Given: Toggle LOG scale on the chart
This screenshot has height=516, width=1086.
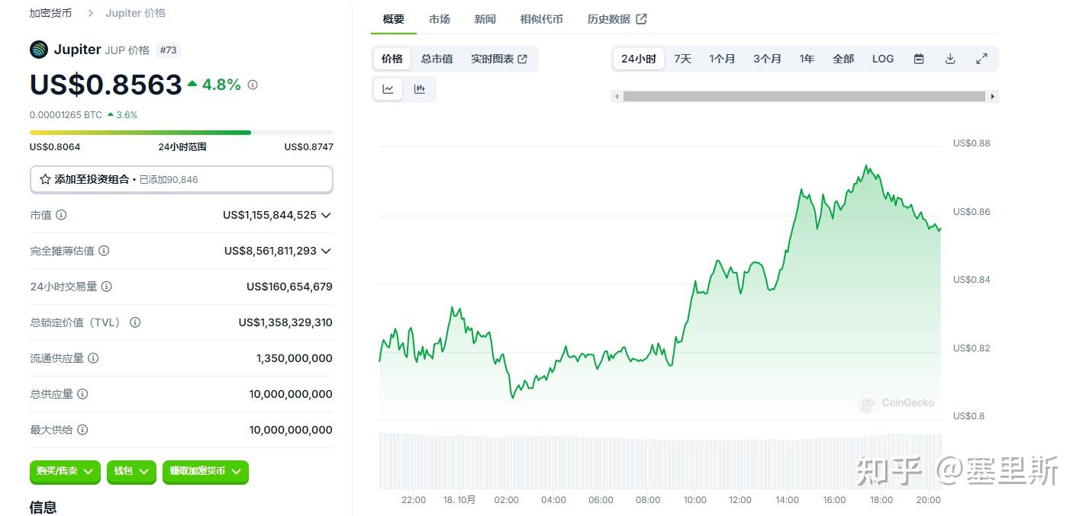Looking at the screenshot, I should (882, 58).
